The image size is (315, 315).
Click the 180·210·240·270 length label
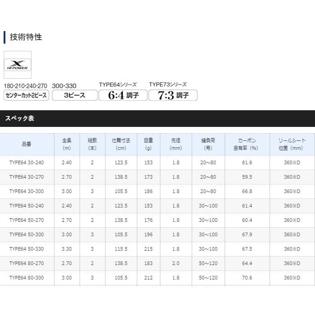pyautogui.click(x=26, y=86)
